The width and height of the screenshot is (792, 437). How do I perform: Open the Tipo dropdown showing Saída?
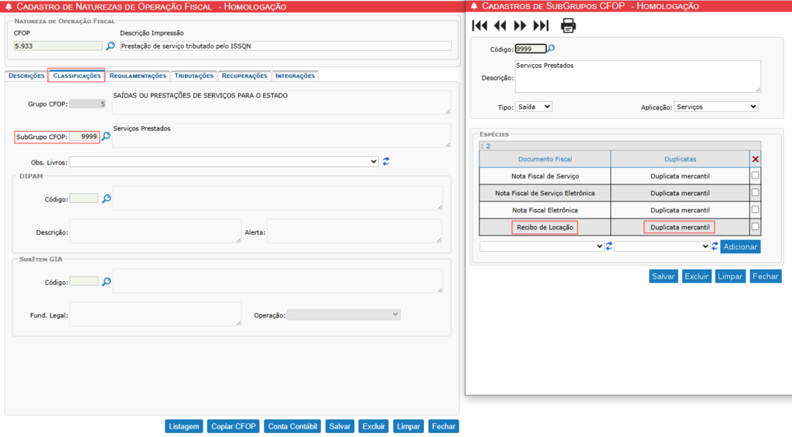534,107
